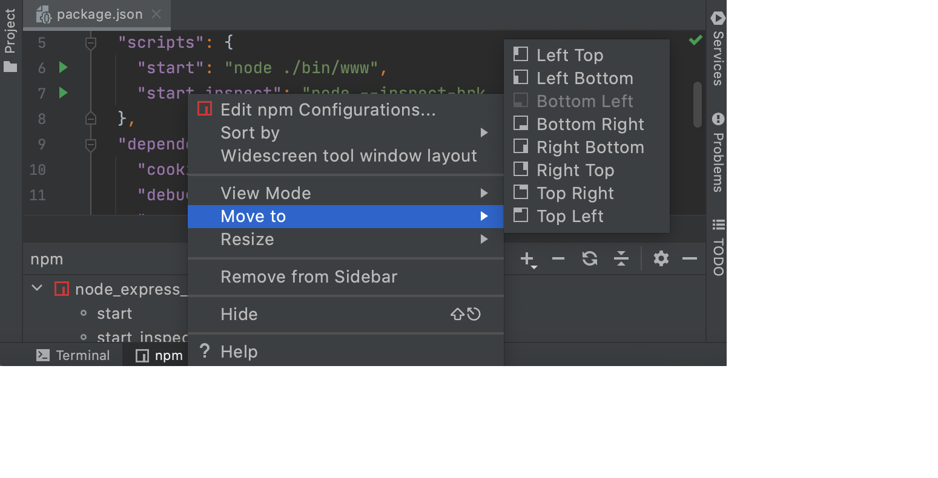Choose Remove from Sidebar
The image size is (938, 478).
point(346,277)
